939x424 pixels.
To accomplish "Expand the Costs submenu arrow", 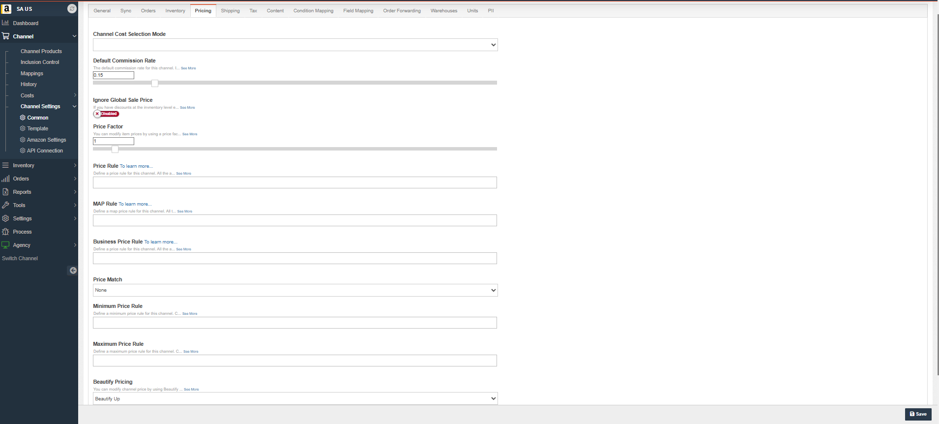I will tap(75, 95).
